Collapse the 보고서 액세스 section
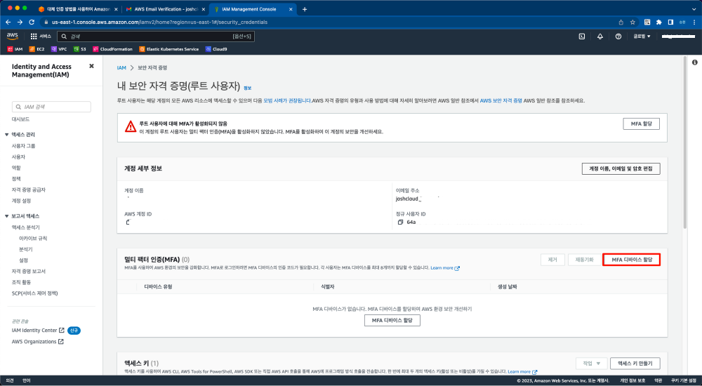The width and height of the screenshot is (702, 386). pyautogui.click(x=7, y=216)
